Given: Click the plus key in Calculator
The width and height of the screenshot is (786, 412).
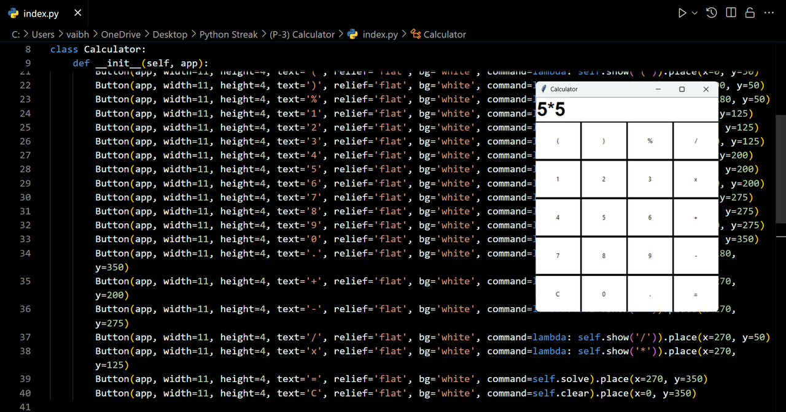Looking at the screenshot, I should click(x=696, y=218).
